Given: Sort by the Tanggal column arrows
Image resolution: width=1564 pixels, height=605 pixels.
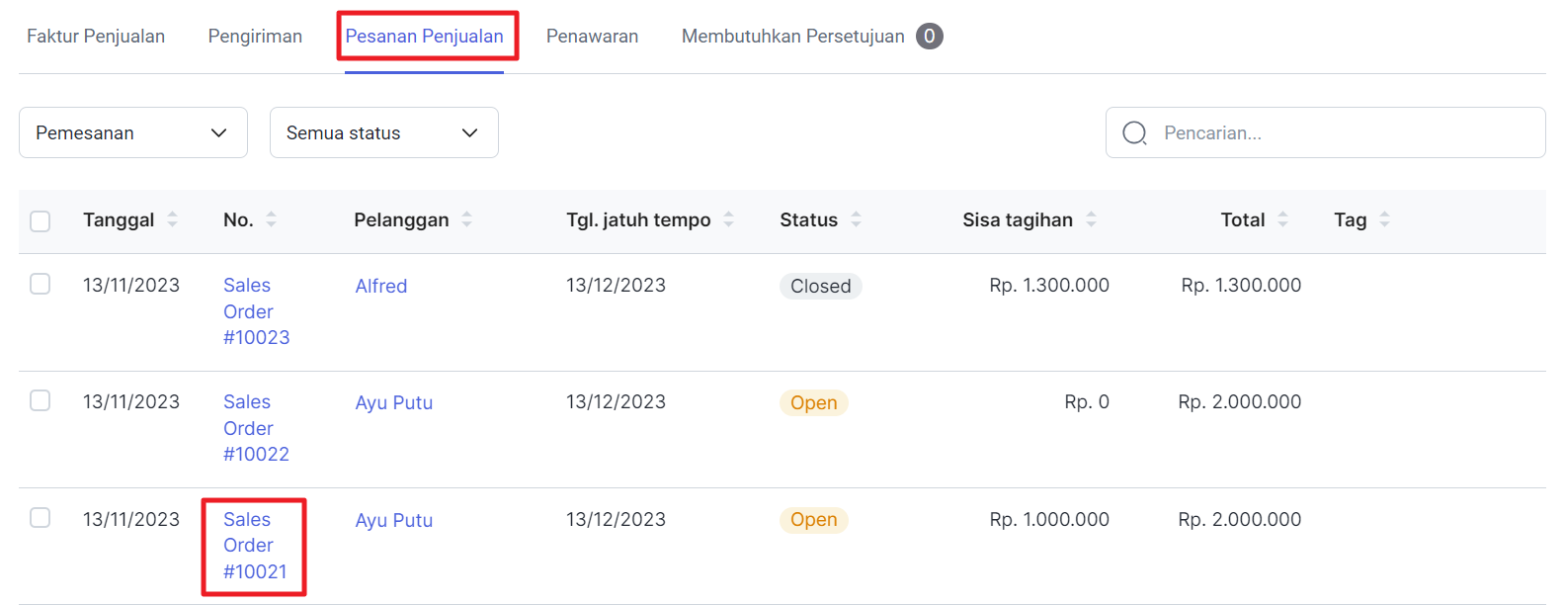Looking at the screenshot, I should click(173, 219).
